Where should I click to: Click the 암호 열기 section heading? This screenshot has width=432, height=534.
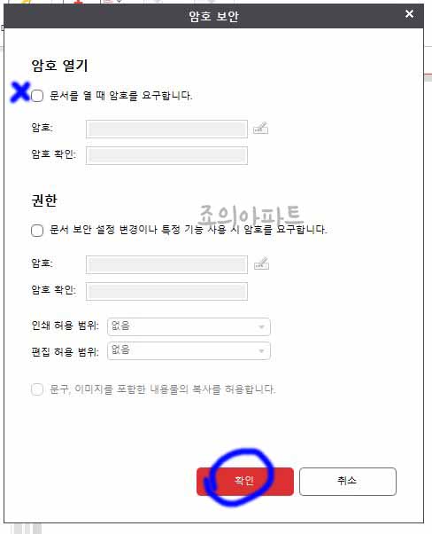pyautogui.click(x=59, y=66)
